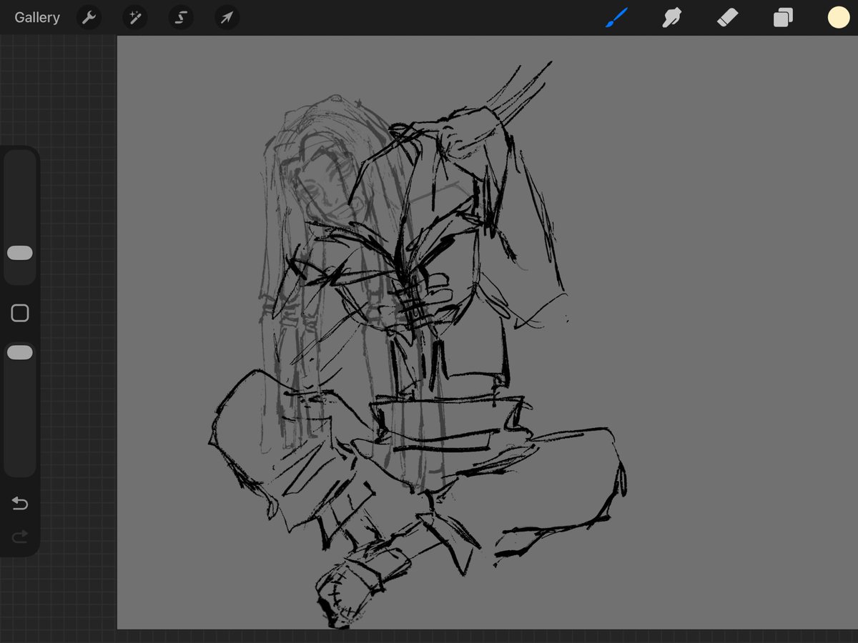Open the Gallery view
The height and width of the screenshot is (643, 858).
[37, 18]
